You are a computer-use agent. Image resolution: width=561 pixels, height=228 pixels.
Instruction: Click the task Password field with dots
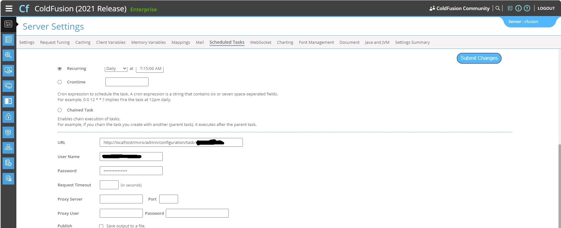[x=131, y=171]
